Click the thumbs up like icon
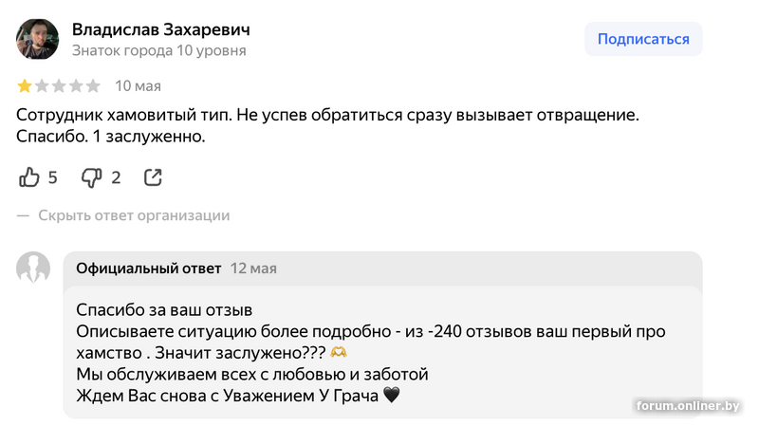The height and width of the screenshot is (426, 759). 29,177
